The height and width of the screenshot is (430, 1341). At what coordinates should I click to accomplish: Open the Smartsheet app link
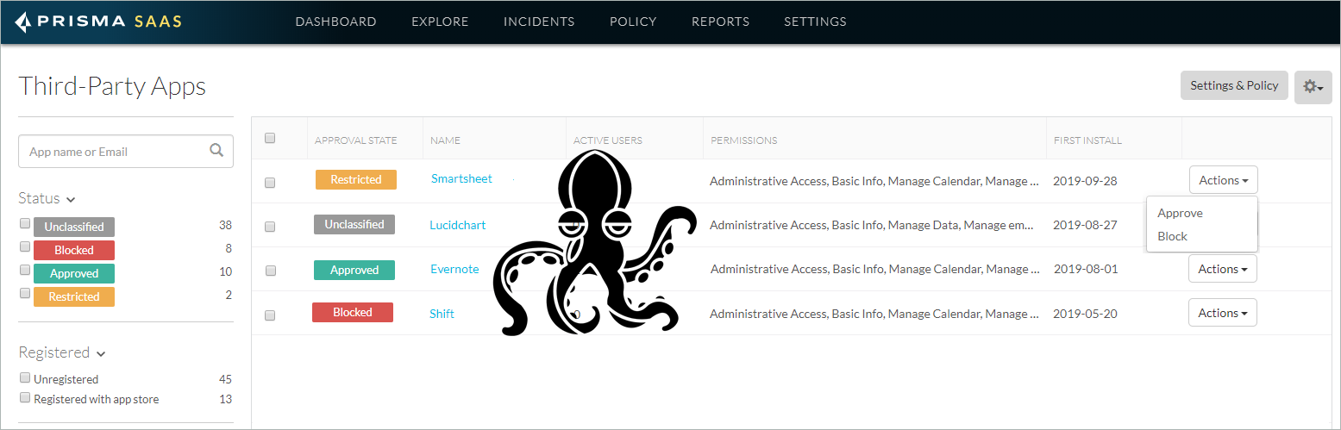pos(461,178)
